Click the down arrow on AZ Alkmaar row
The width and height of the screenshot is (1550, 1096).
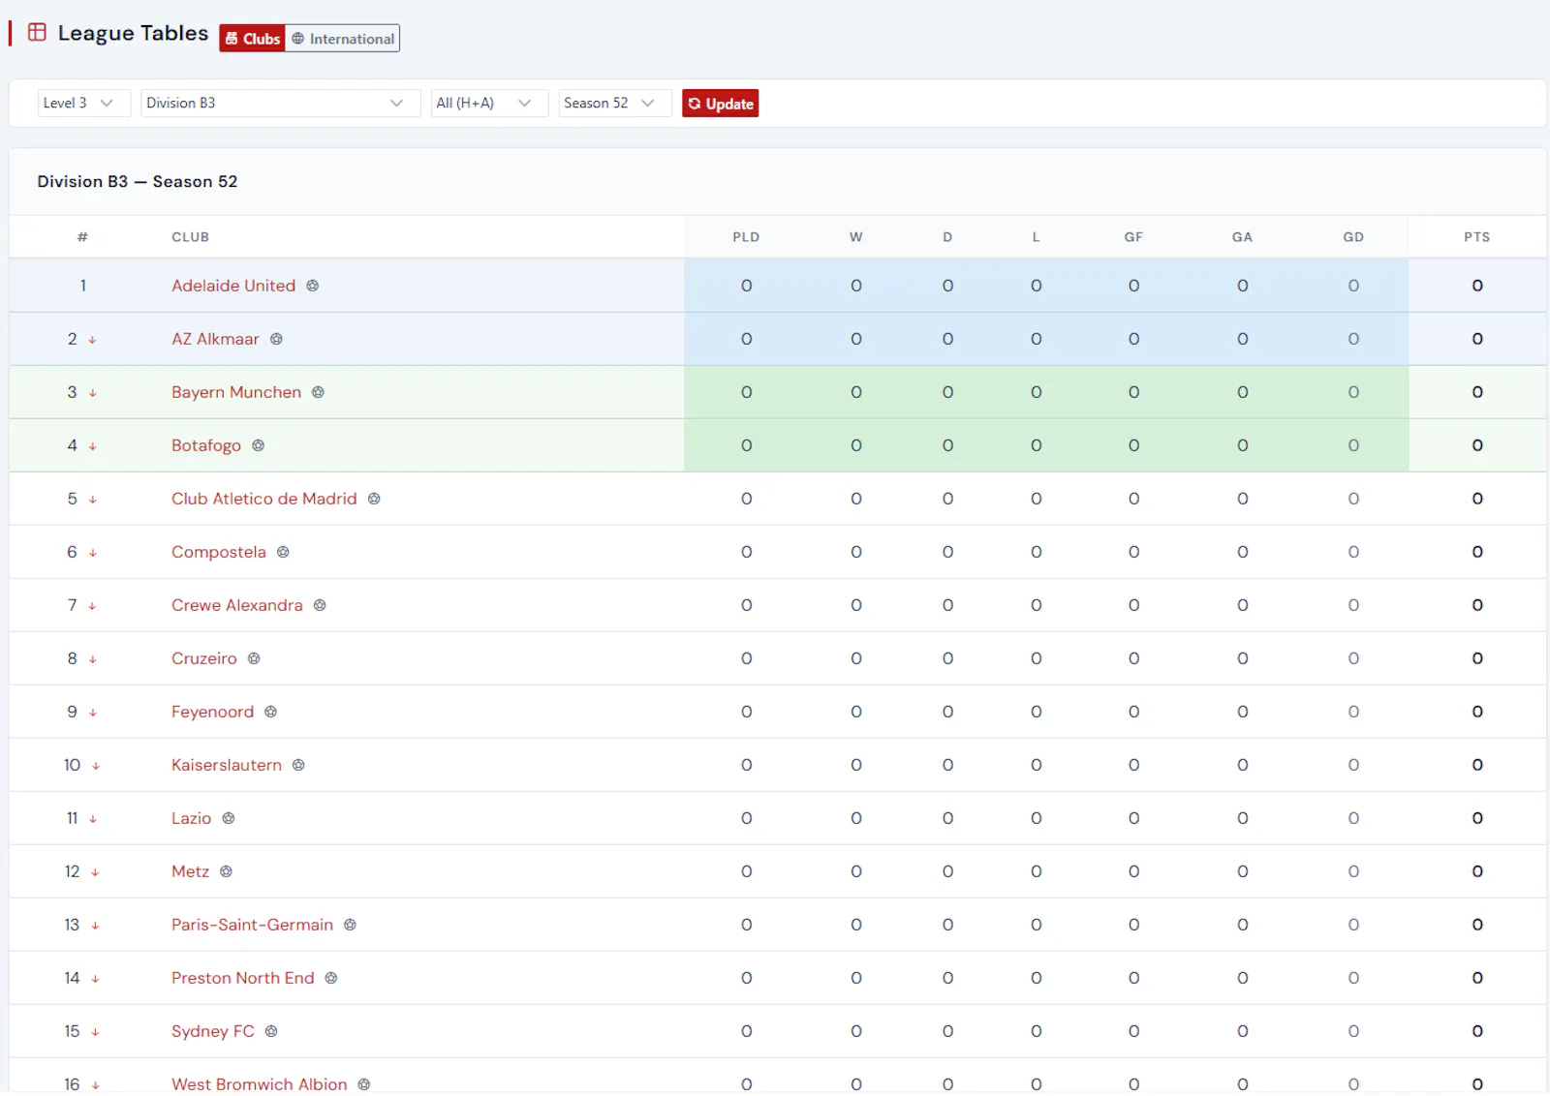coord(93,340)
